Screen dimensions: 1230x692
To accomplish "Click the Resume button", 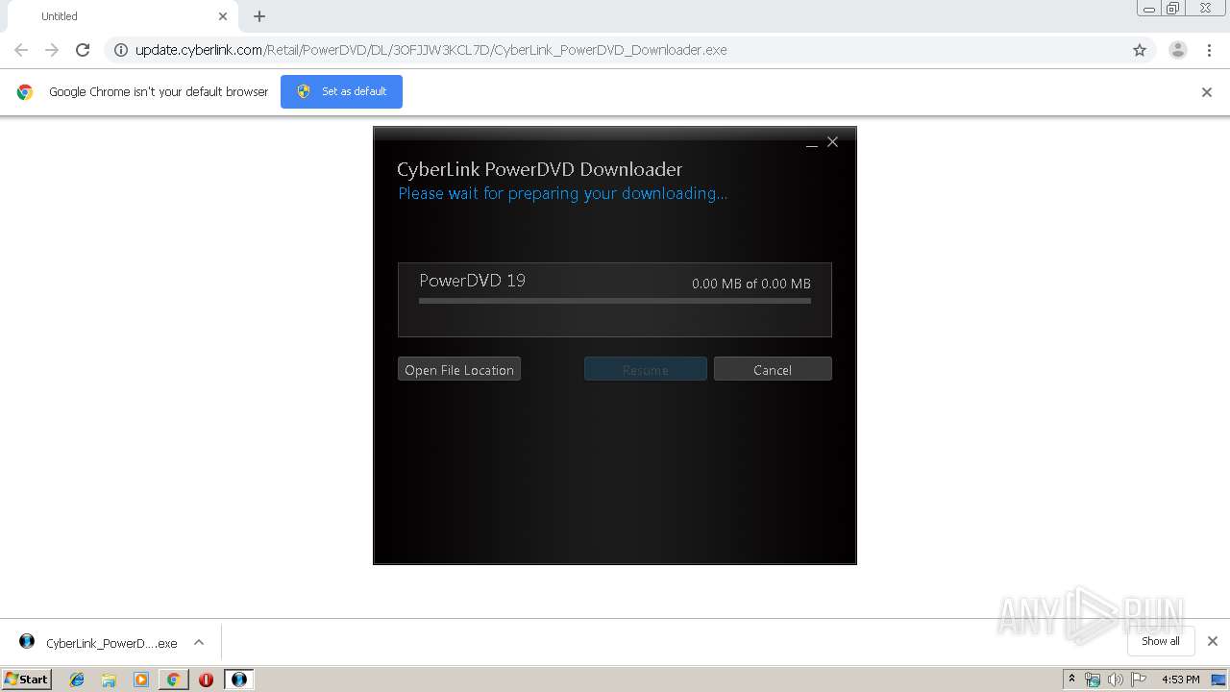I will click(x=646, y=369).
